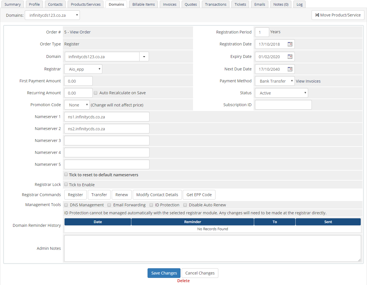Enable the Registrar Lock checkbox
367x285 pixels.
pyautogui.click(x=66, y=185)
